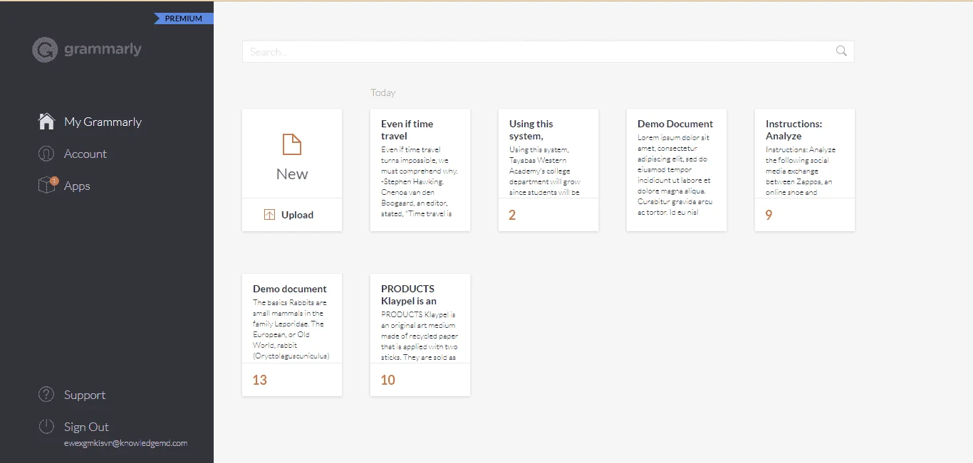Click the account email address text
973x463 pixels.
click(x=126, y=443)
